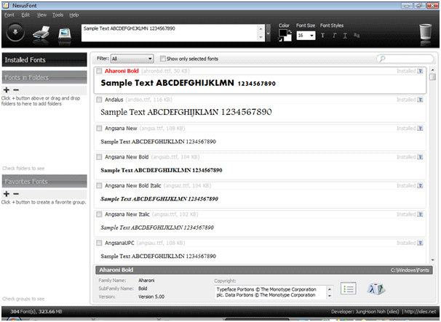Click sample text box up arrow
Screen dimensions: 441x322
[x=261, y=28]
